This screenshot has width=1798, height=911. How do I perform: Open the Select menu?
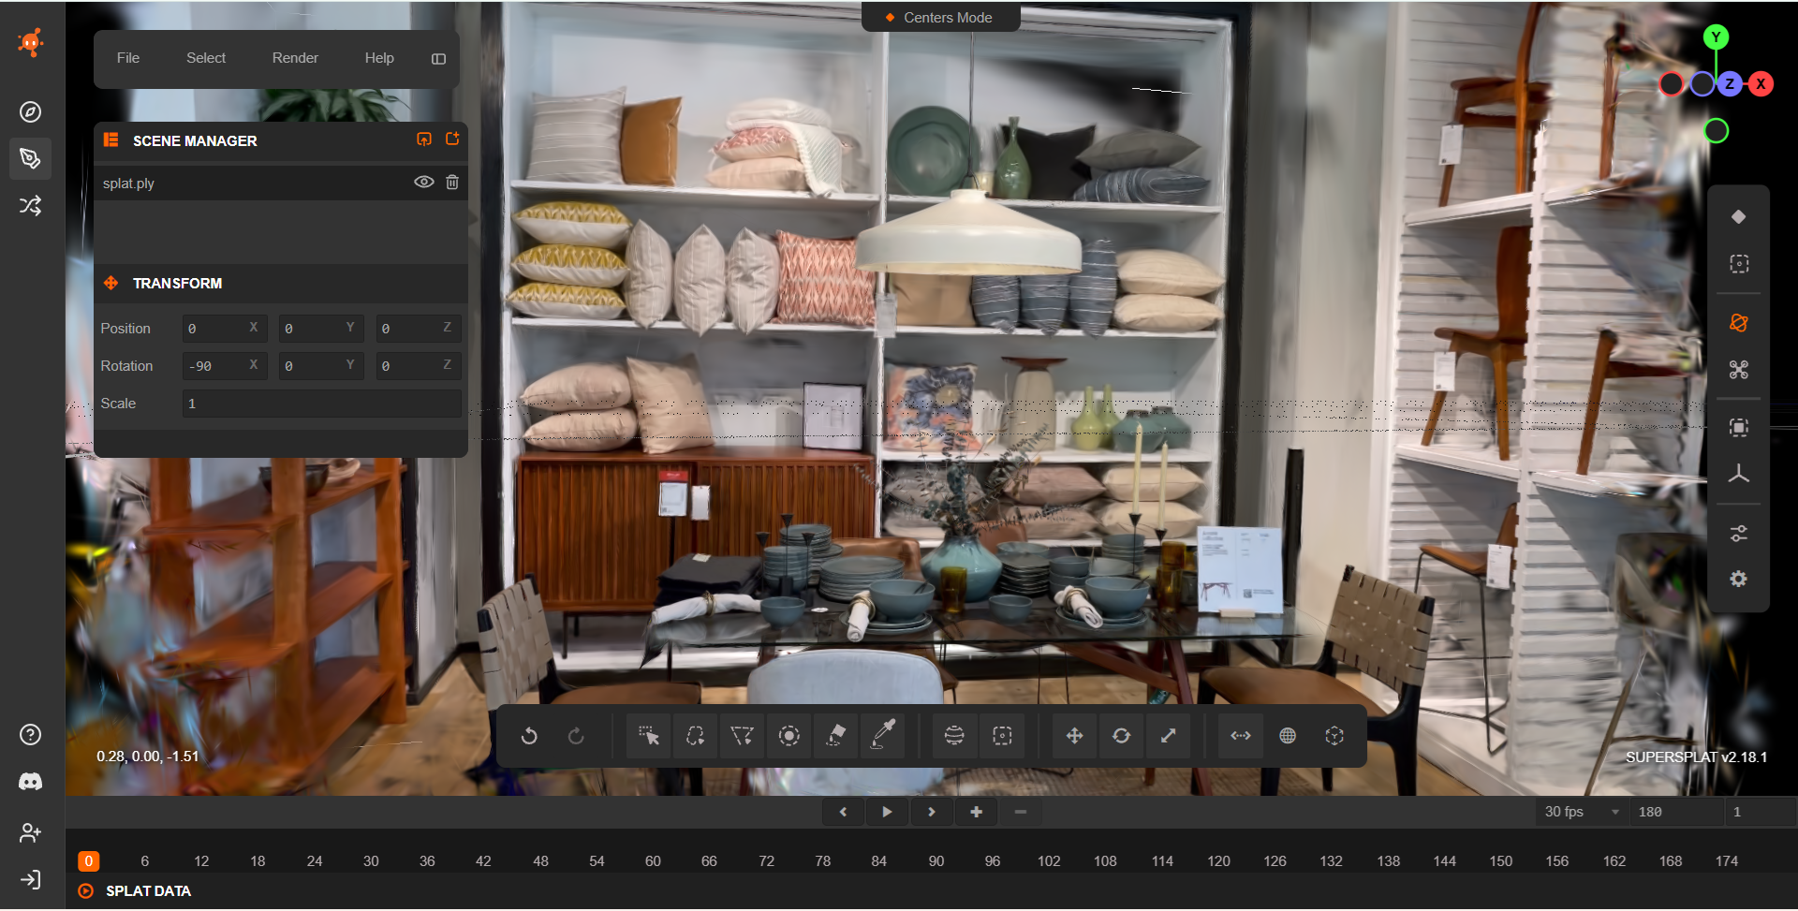coord(206,58)
